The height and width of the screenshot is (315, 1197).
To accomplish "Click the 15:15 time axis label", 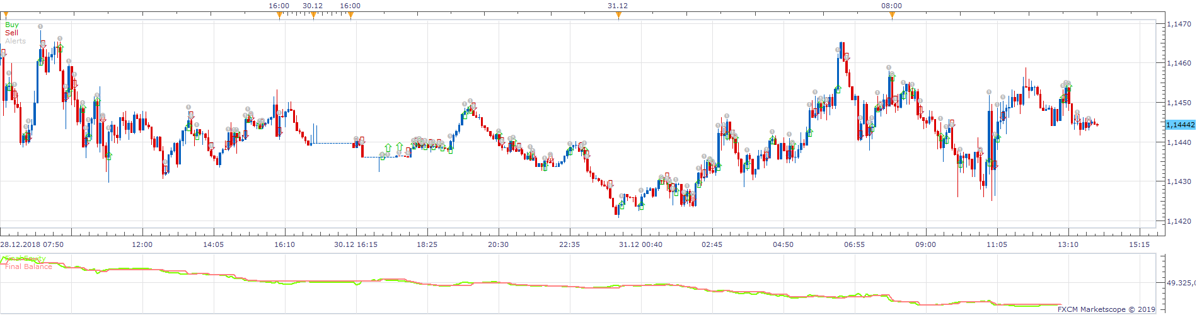I will 1139,244.
